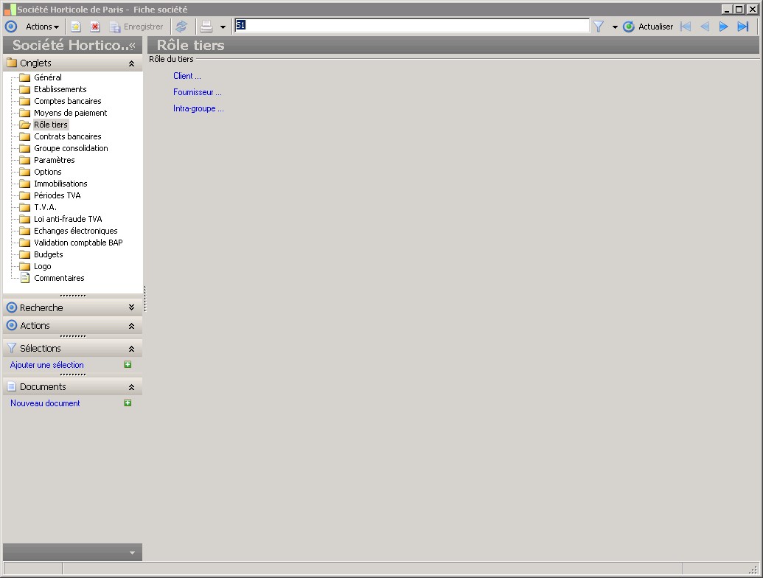Open Groupe consolidation folder
Image resolution: width=763 pixels, height=578 pixels.
click(x=71, y=148)
